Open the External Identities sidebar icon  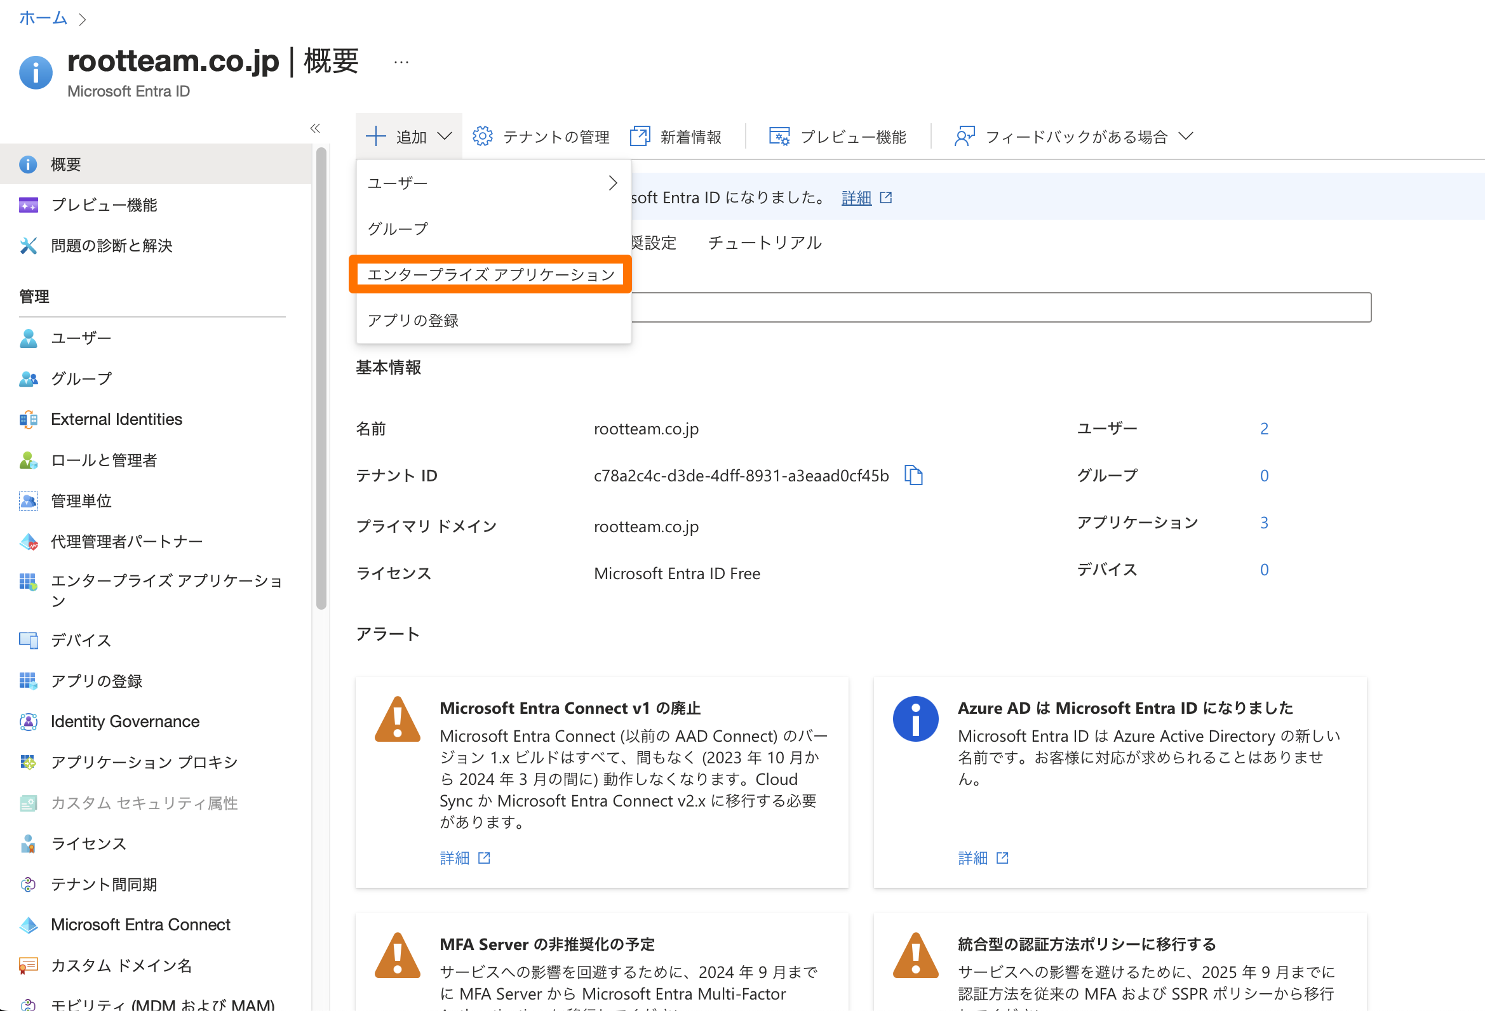(x=28, y=419)
